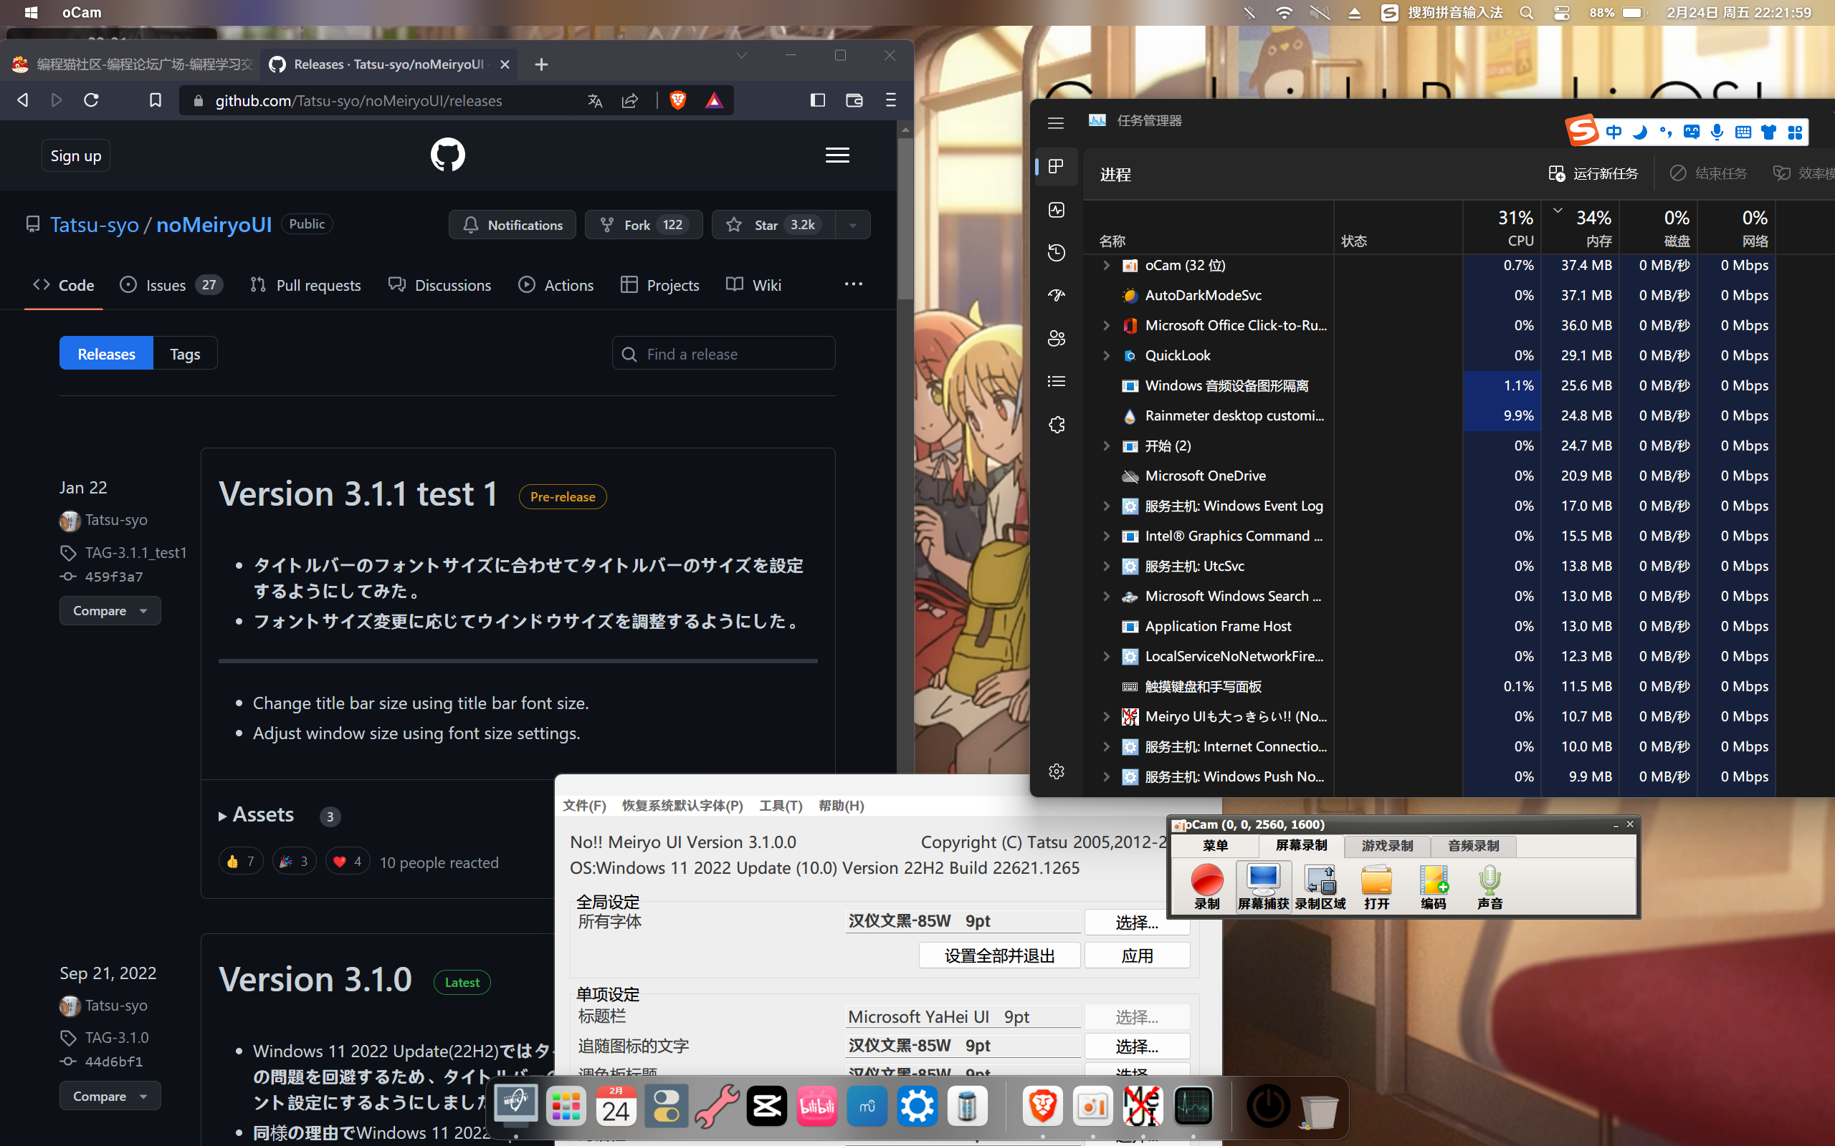Viewport: 1835px width, 1146px height.
Task: Click the 设置全部并退出 button
Action: point(999,955)
